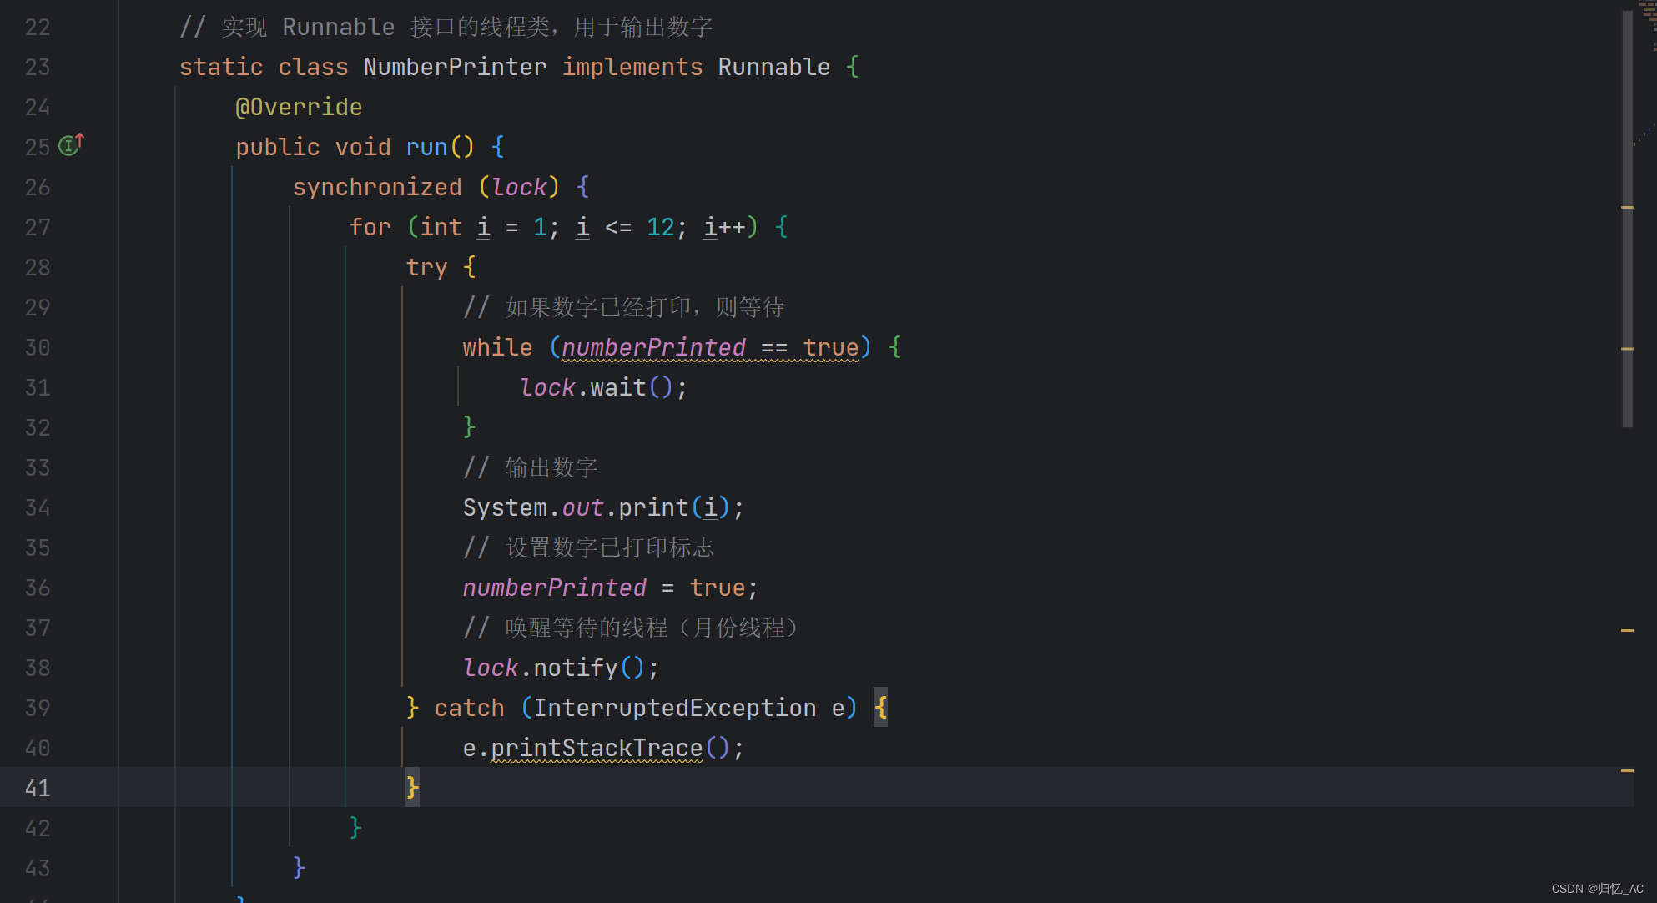This screenshot has width=1657, height=903.
Task: Click the InterruptedException type in catch
Action: click(x=674, y=708)
